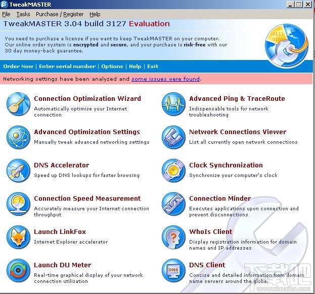Select the DNS Client title
This screenshot has height=294, width=315.
(207, 265)
